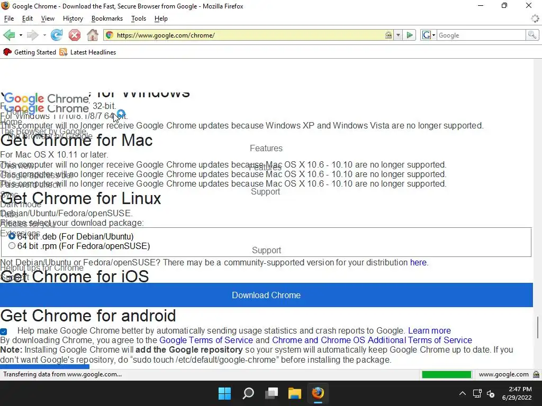Show hidden tray icons chevron
Screen dimensions: 542x406
(462, 393)
